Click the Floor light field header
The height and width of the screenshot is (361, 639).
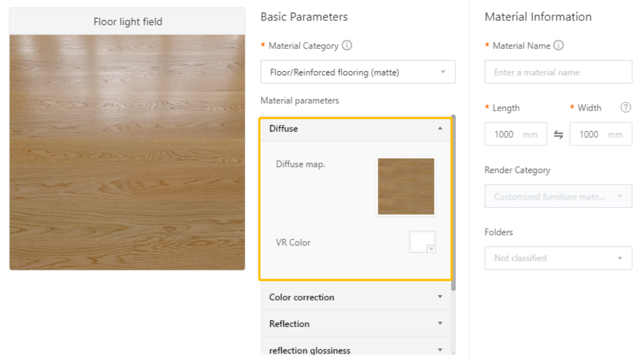click(x=128, y=22)
